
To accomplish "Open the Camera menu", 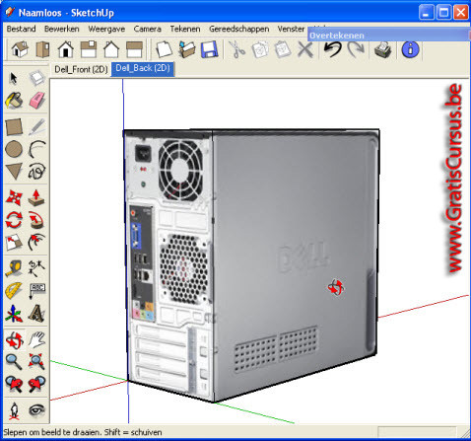I will click(147, 29).
